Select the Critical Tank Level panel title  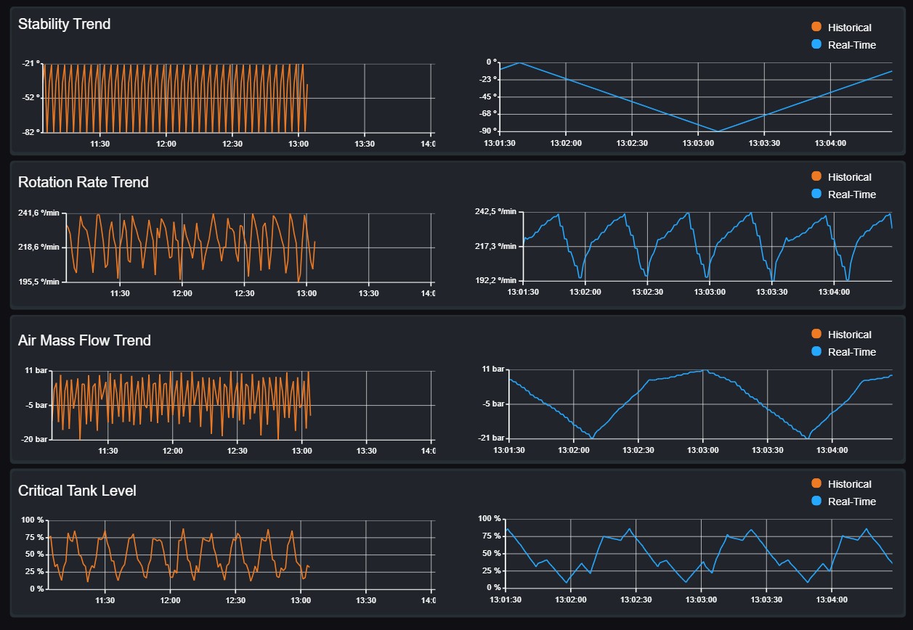(77, 491)
